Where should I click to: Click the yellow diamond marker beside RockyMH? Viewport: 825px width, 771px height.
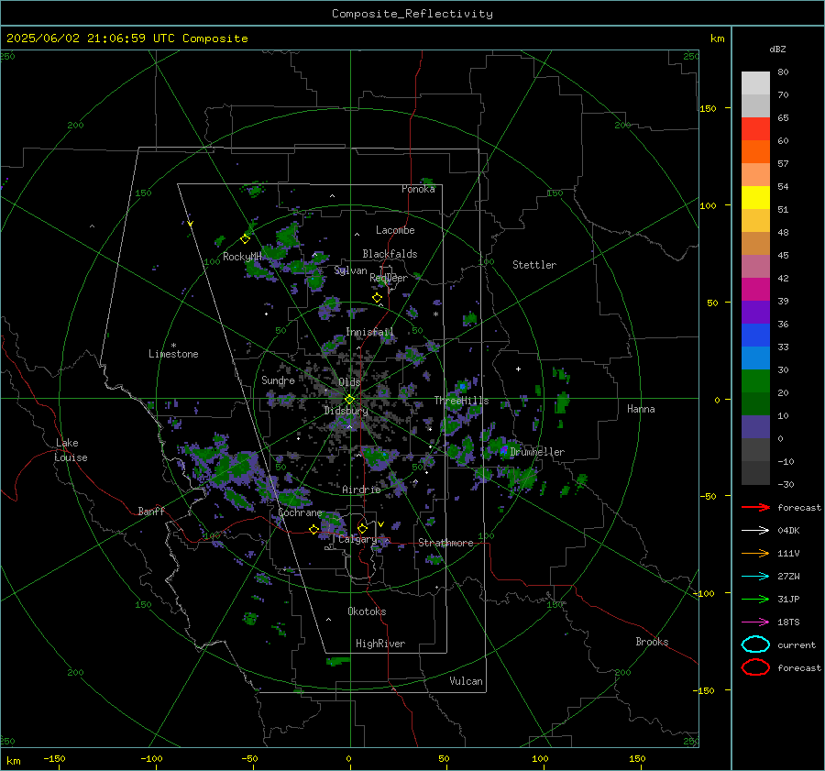click(245, 239)
